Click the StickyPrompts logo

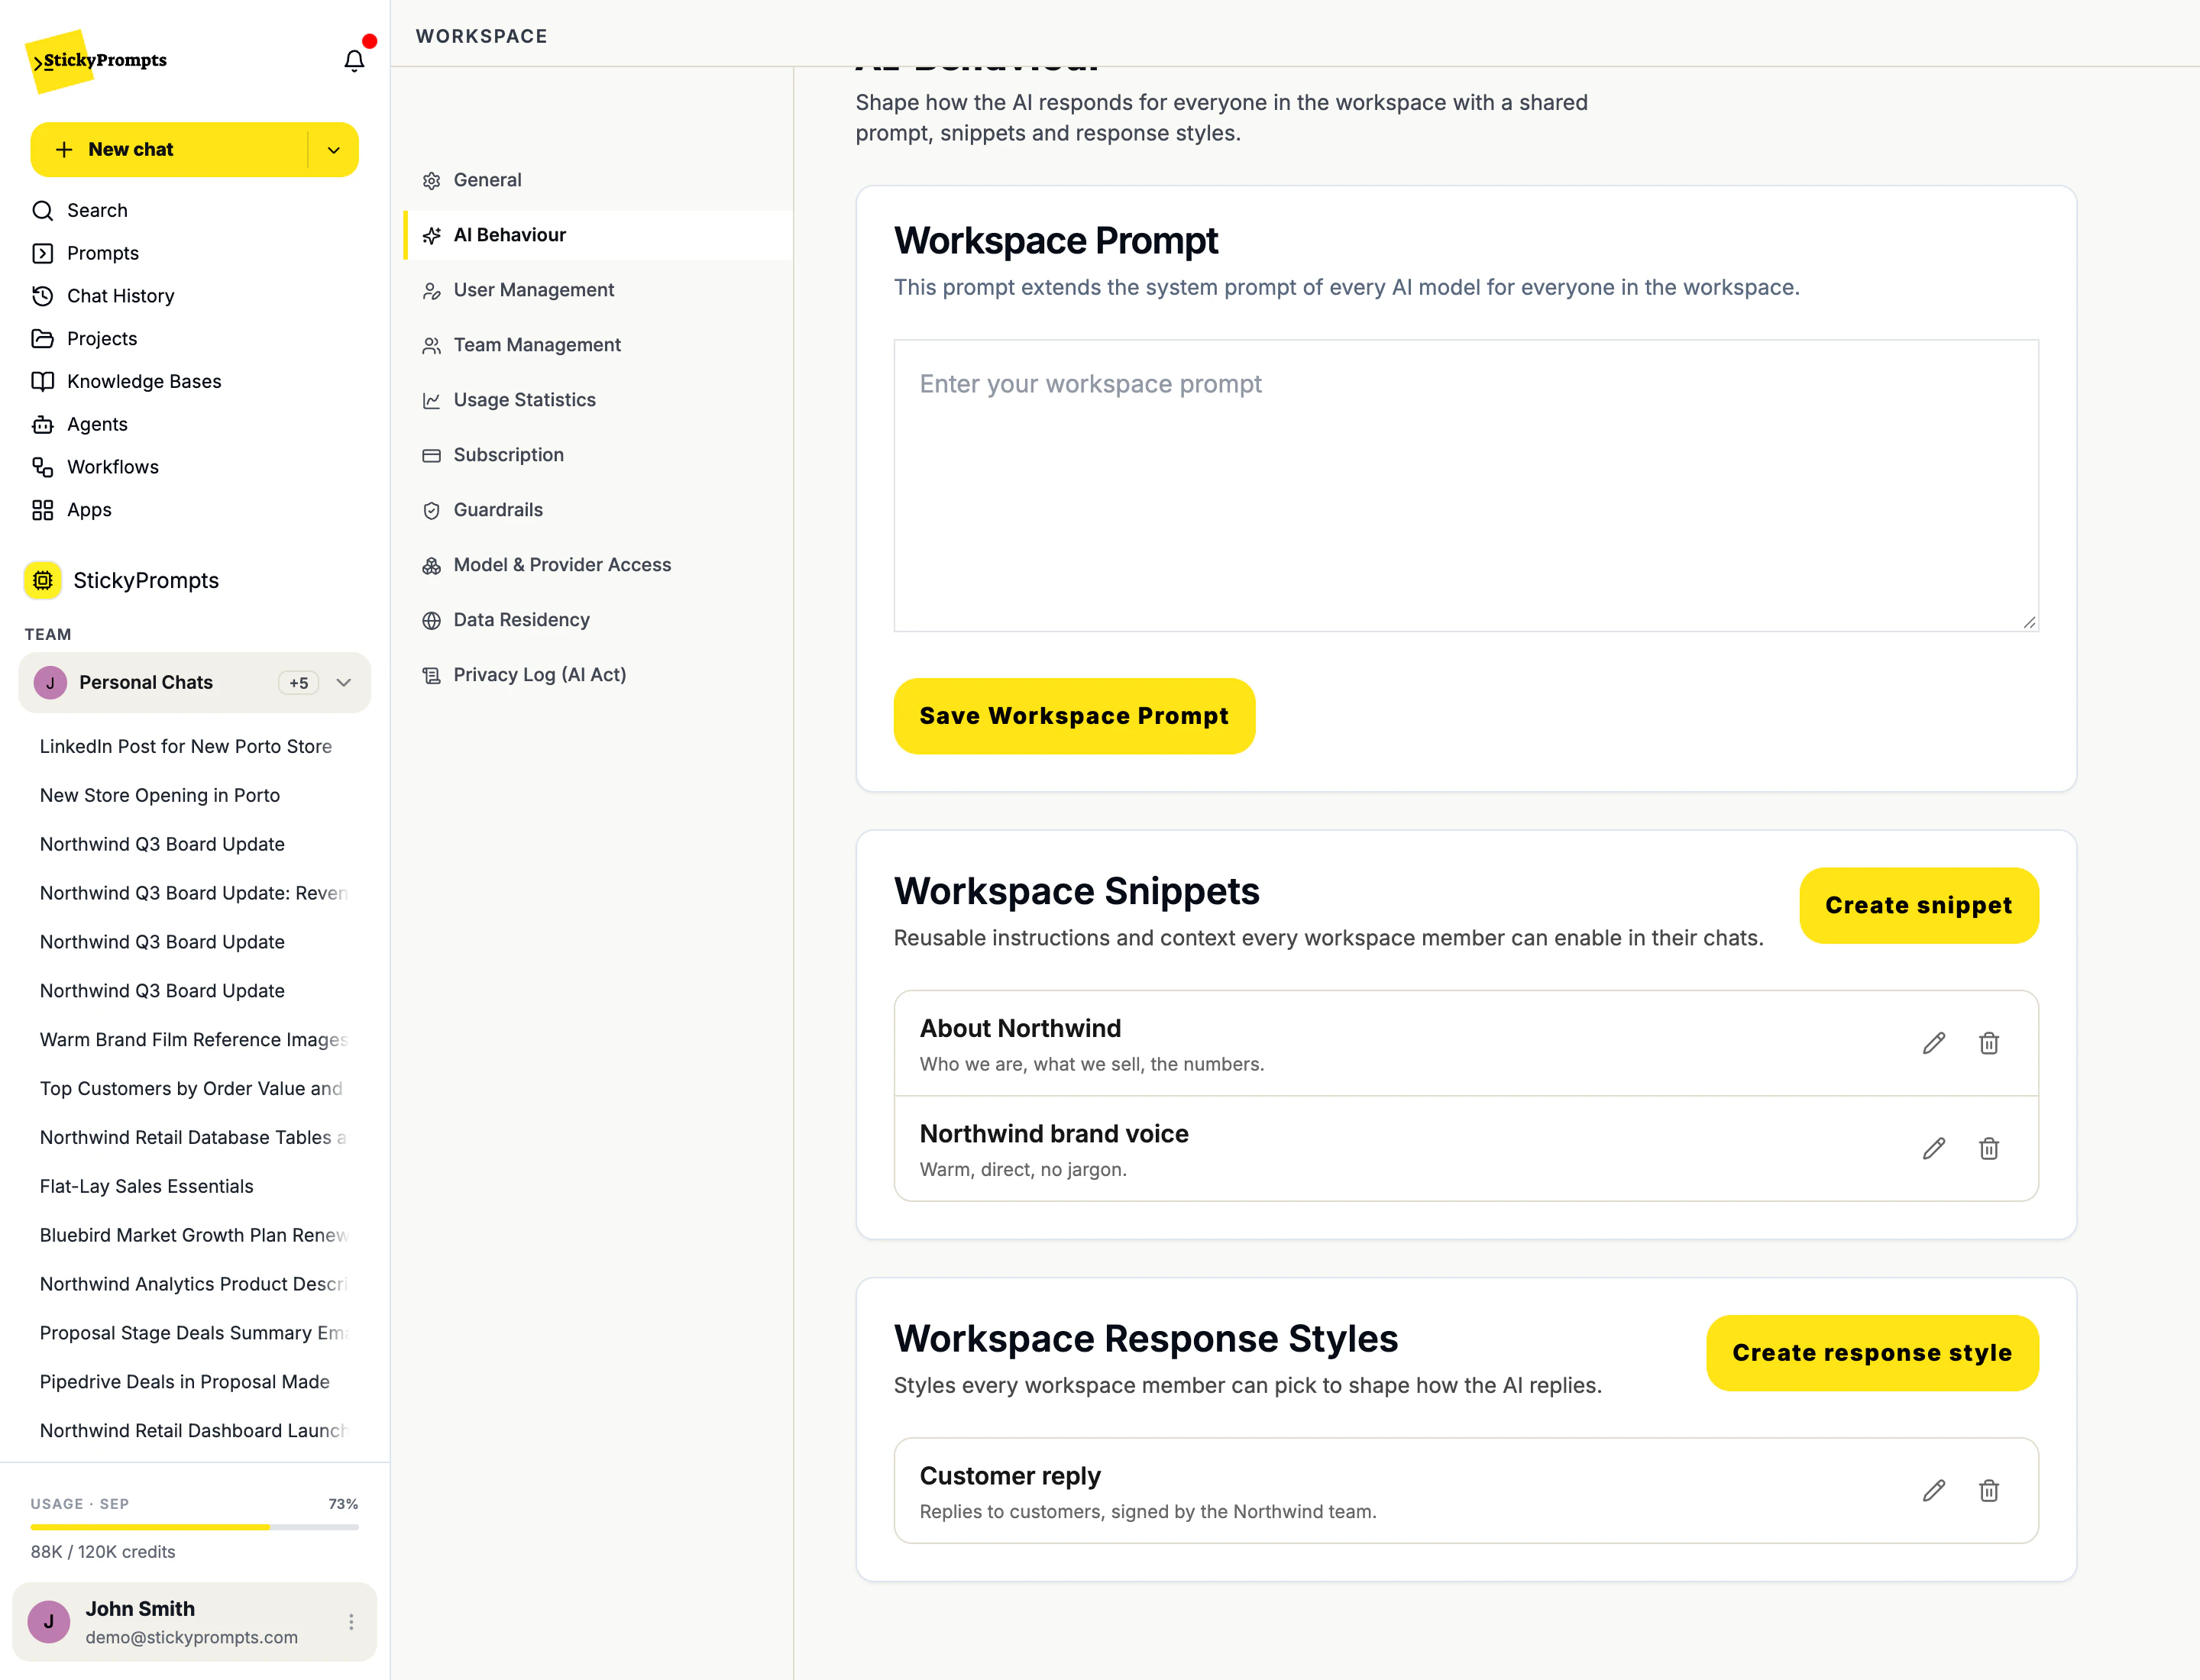pos(97,61)
